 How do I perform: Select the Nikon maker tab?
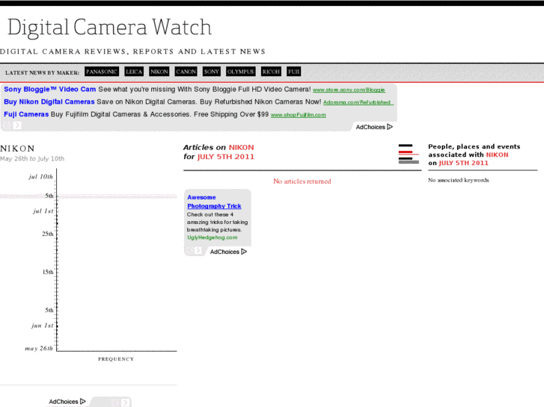click(x=159, y=72)
